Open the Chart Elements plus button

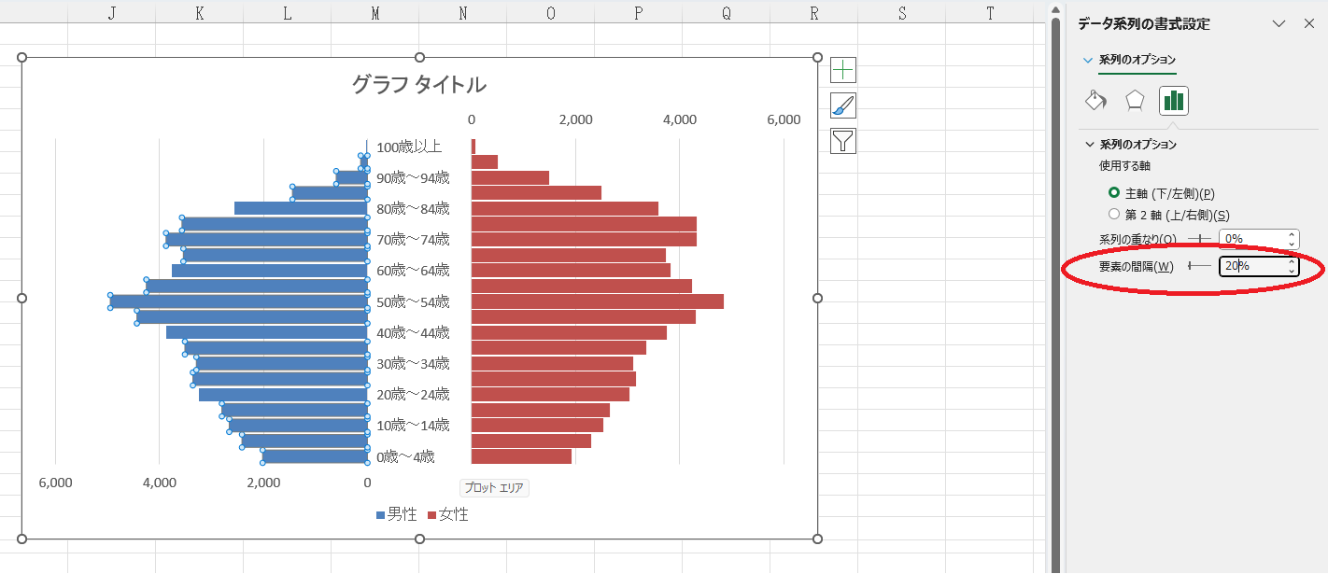point(843,70)
